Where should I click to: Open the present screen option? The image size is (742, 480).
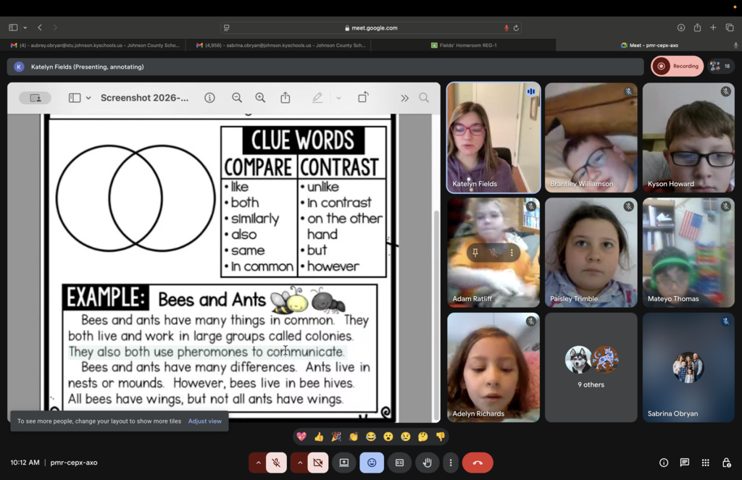pos(344,463)
